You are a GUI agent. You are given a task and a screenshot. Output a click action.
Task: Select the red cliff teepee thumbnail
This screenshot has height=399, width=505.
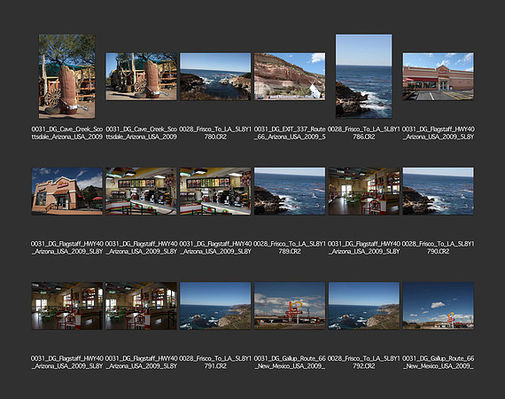coord(290,76)
